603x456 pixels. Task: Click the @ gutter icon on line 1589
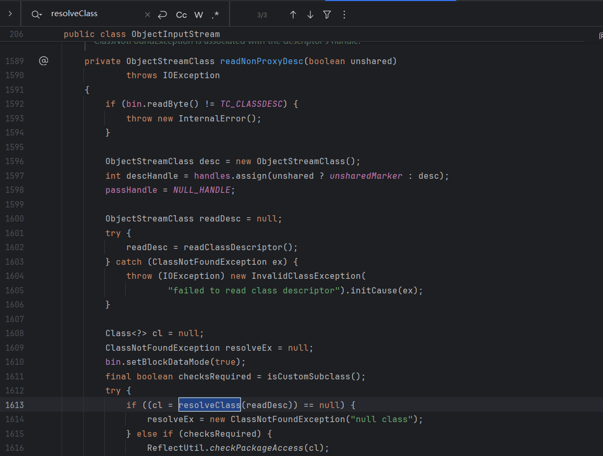pos(43,61)
